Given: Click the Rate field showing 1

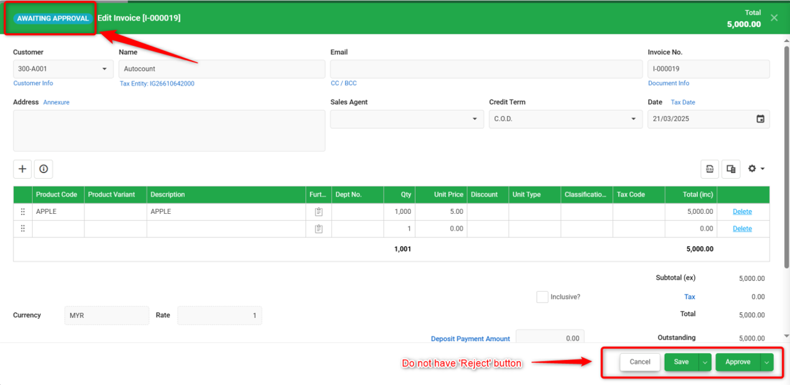Looking at the screenshot, I should click(220, 315).
